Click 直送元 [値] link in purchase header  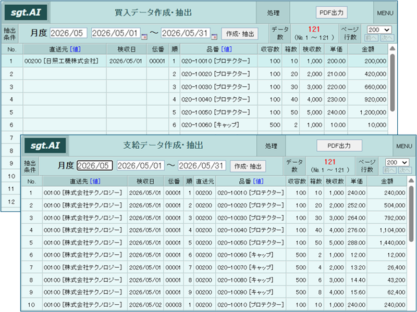[x=75, y=49]
